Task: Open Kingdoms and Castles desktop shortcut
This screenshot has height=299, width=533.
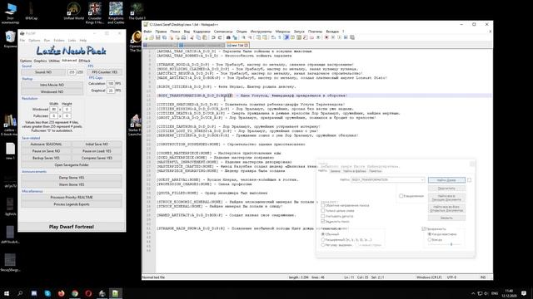Action: (x=116, y=13)
